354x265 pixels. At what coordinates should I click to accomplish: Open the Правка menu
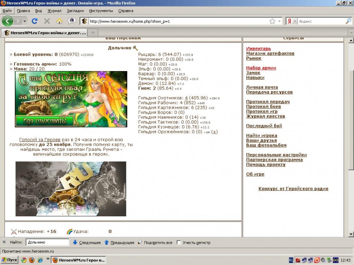pyautogui.click(x=24, y=11)
